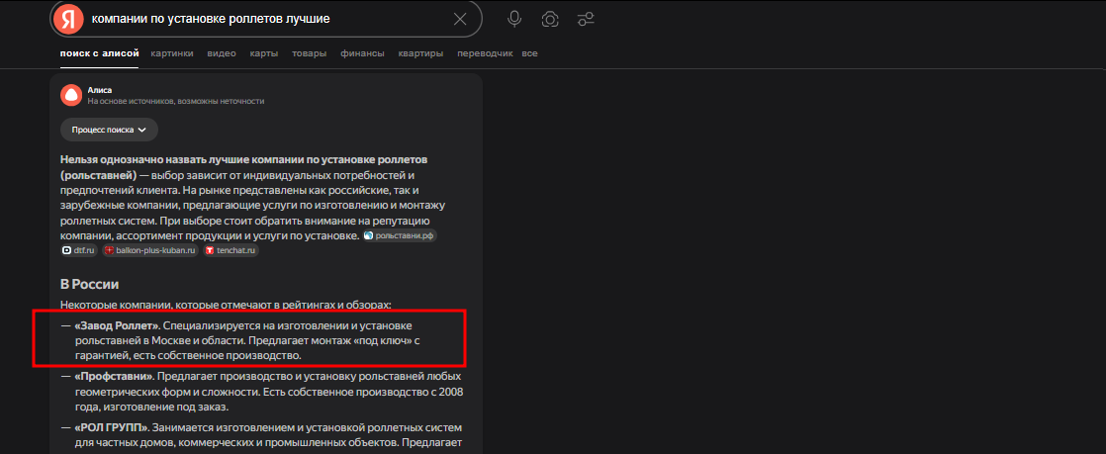Start voice search with the microphone icon
The width and height of the screenshot is (1106, 454).
[514, 19]
